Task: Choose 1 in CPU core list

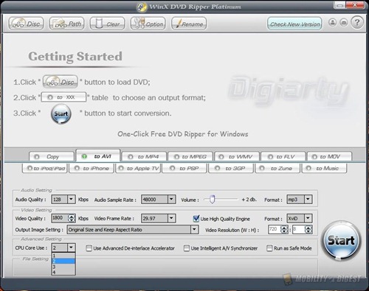Action: click(63, 256)
